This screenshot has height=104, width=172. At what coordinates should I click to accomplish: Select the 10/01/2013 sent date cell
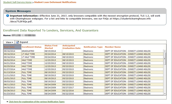coord(12,78)
